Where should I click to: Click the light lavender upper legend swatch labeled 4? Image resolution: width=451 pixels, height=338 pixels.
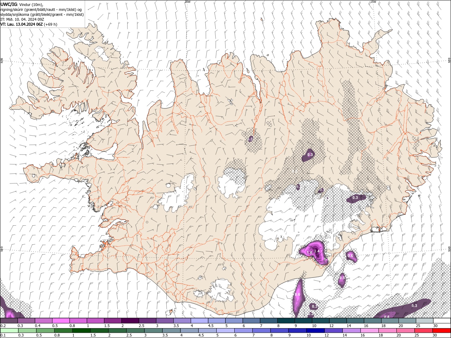point(199,321)
